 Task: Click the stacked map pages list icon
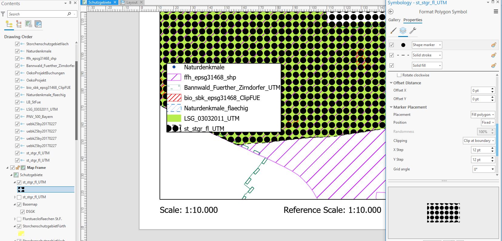click(38, 24)
